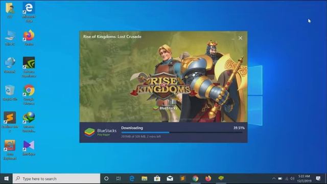Click the Rise of Kingdoms: Lost Crusade title
The height and width of the screenshot is (184, 327).
(x=112, y=36)
